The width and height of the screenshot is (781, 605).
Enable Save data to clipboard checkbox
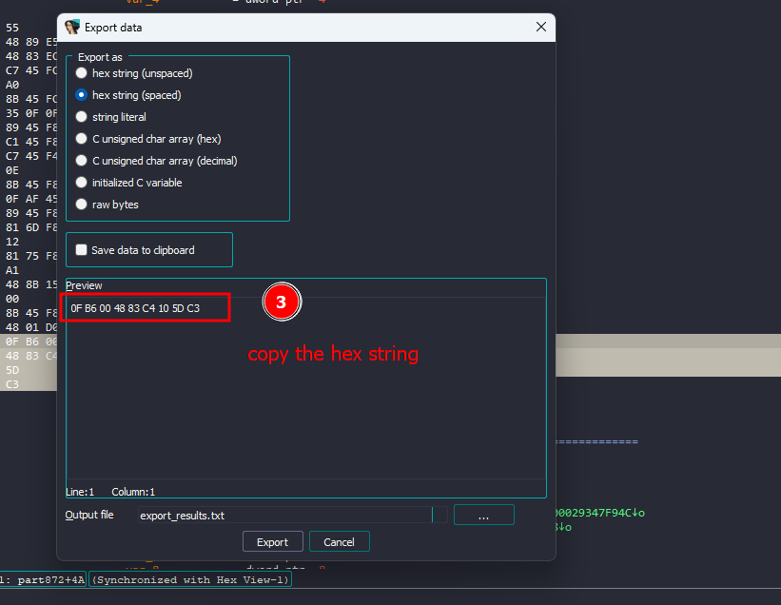[82, 250]
